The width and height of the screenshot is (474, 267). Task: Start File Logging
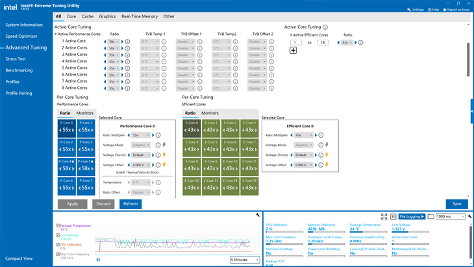(412, 216)
